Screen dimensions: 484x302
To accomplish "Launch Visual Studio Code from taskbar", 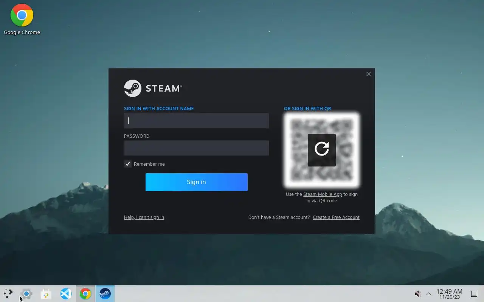I will (66, 294).
